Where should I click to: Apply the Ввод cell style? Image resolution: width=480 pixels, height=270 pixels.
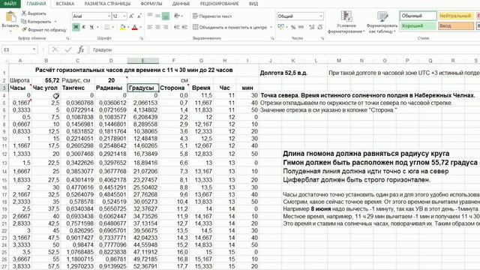[x=456, y=26]
